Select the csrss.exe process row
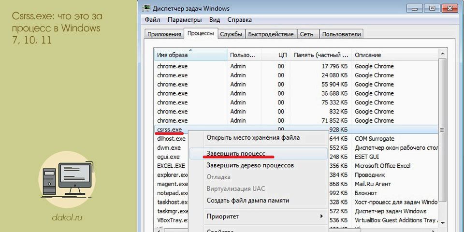The width and height of the screenshot is (464, 232). point(296,130)
